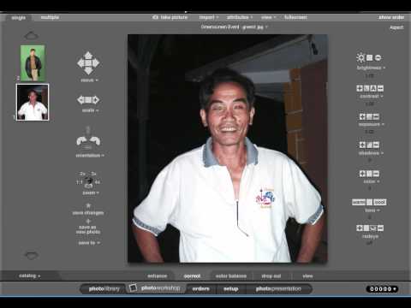411x308 pixels.
Task: Set zoom to 1:1
Action: pos(79,182)
